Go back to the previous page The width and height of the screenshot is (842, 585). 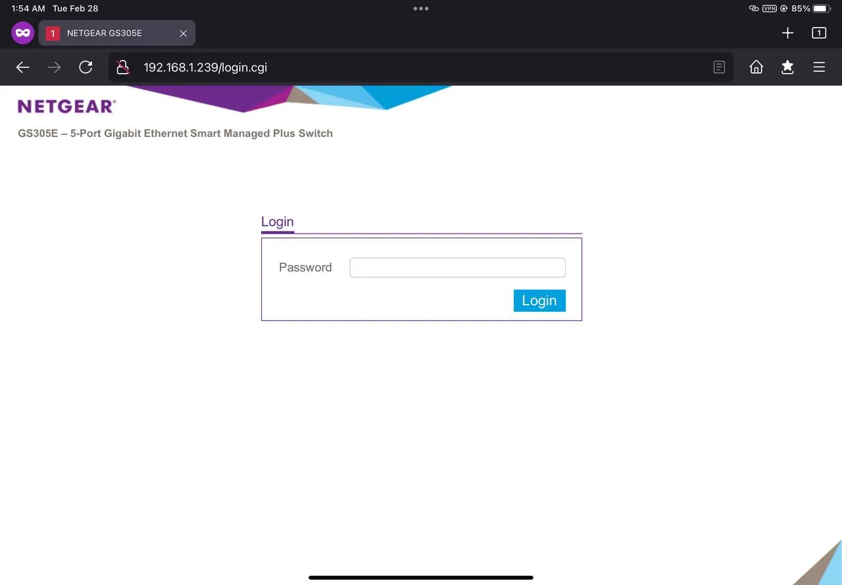23,67
